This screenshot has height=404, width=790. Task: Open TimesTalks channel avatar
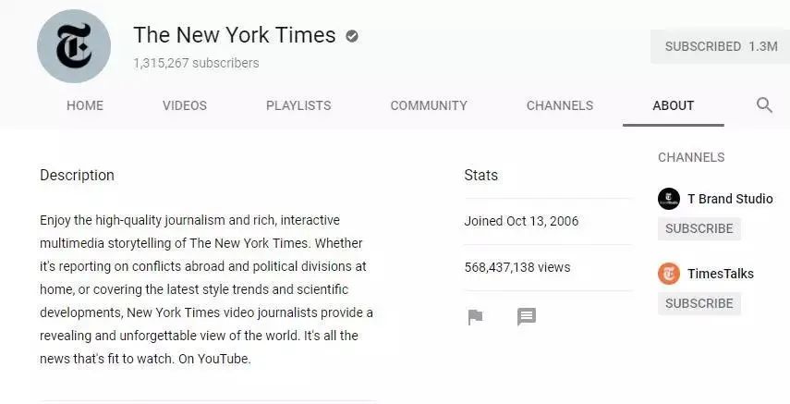669,274
